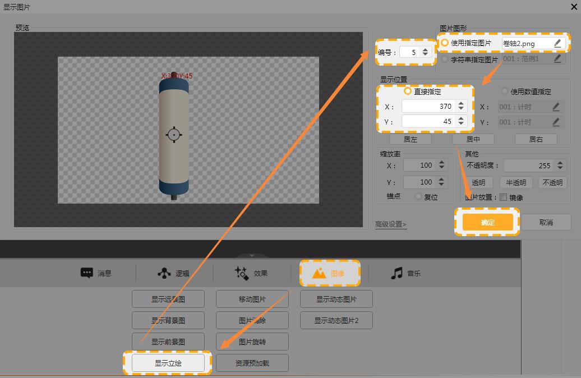The image size is (581, 378).
Task: Click pencil edit icon next to 卷轴2.png
Action: pyautogui.click(x=557, y=43)
